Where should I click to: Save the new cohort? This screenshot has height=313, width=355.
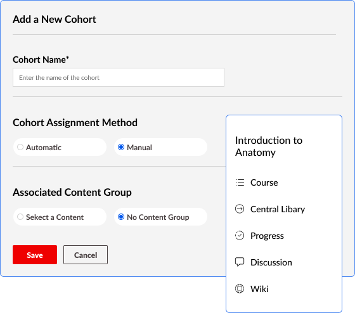click(x=35, y=255)
